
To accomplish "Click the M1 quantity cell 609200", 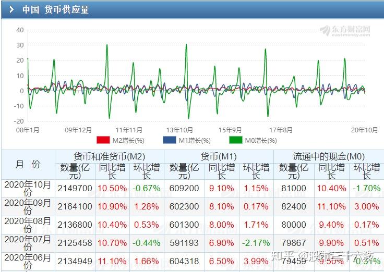I will (x=184, y=188).
